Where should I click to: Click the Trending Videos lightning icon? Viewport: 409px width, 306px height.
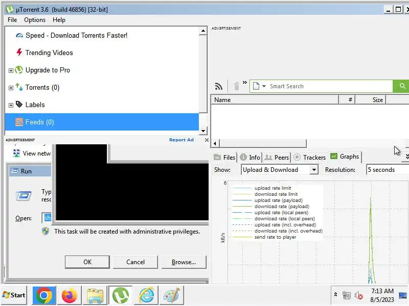[19, 53]
